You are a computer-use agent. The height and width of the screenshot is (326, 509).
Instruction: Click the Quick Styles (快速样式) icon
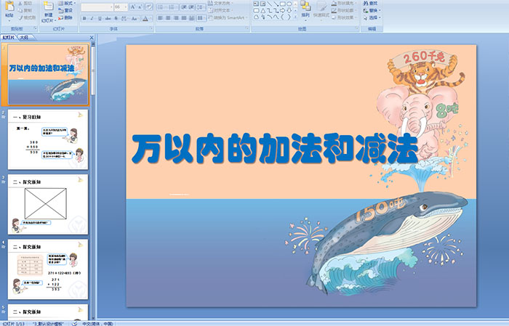321,7
